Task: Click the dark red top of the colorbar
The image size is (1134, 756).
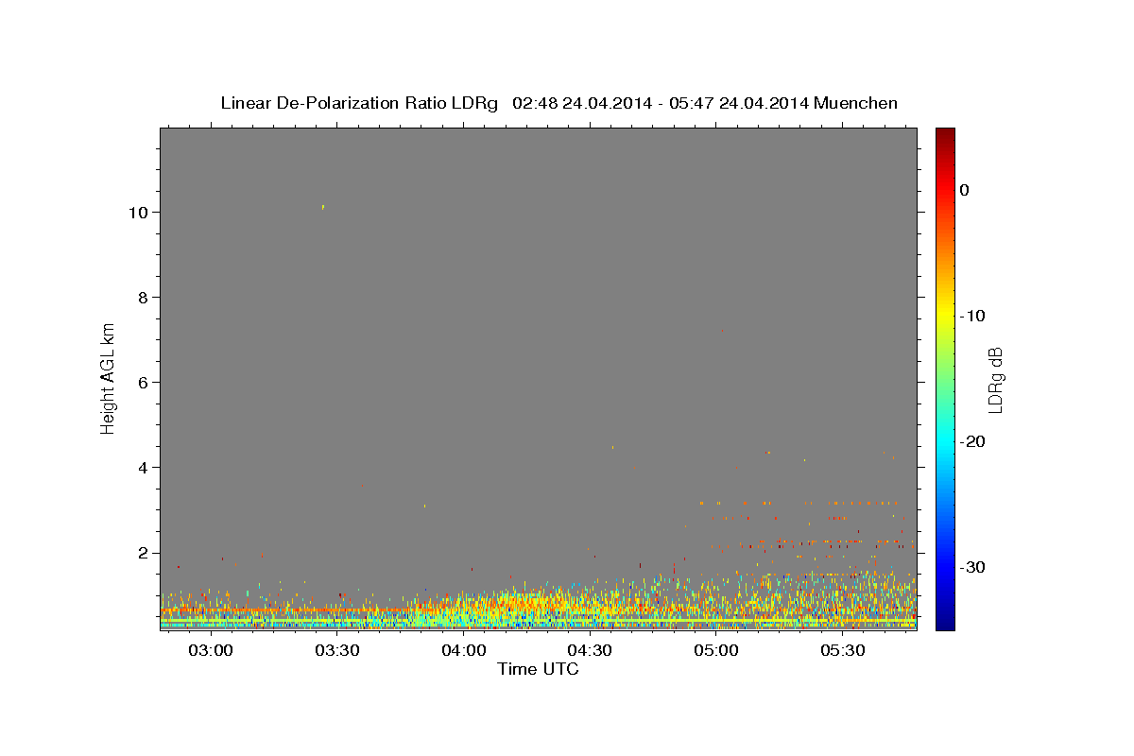Action: tap(945, 134)
